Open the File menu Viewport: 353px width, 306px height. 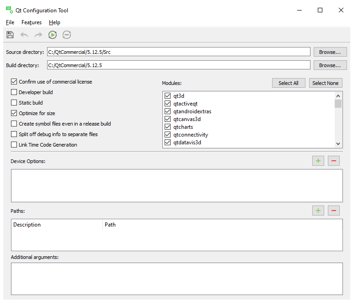point(10,22)
